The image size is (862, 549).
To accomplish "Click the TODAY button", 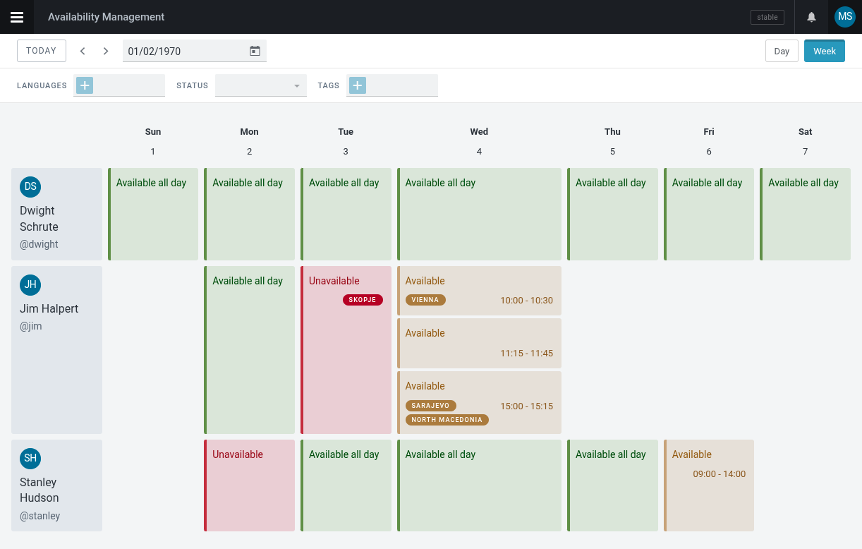I will [x=42, y=51].
